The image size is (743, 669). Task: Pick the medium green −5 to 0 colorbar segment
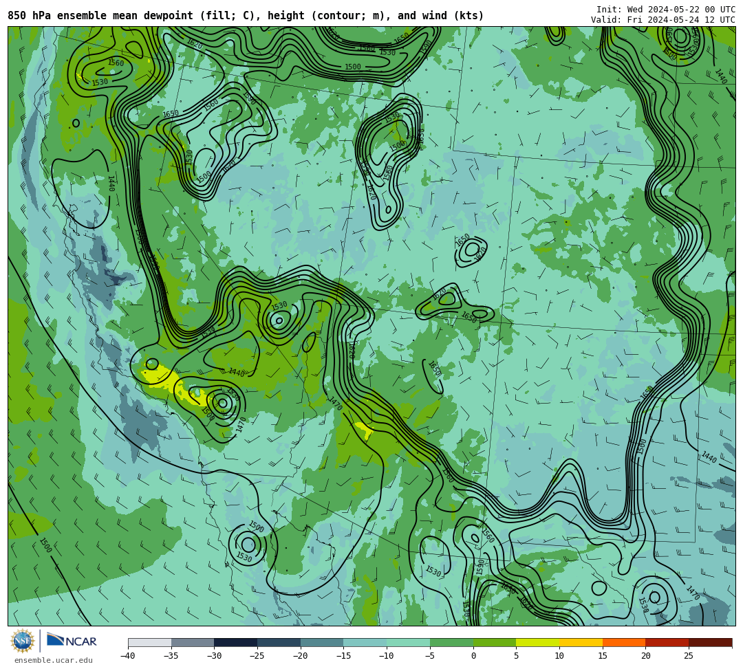coord(451,642)
